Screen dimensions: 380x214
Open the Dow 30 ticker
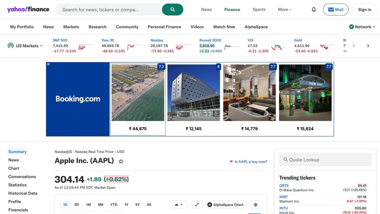coord(108,40)
